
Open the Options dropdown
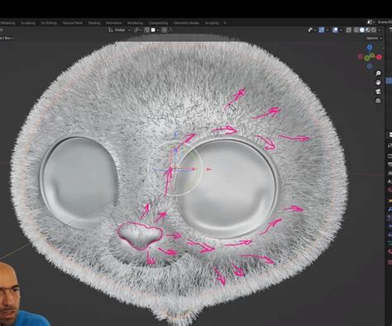pos(374,38)
